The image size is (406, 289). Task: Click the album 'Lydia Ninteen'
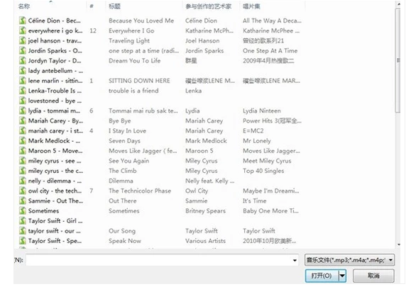[262, 110]
